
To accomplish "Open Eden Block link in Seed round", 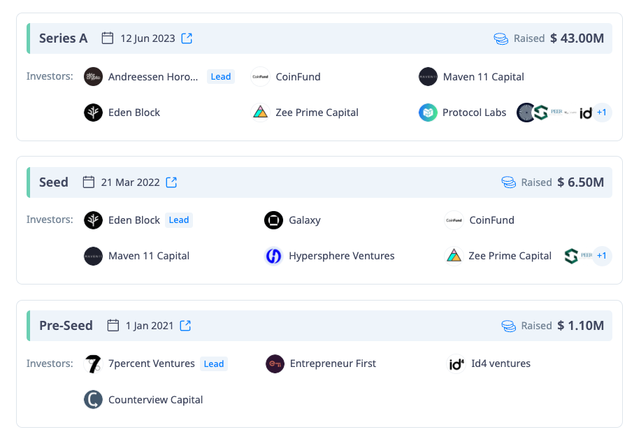I will point(134,220).
